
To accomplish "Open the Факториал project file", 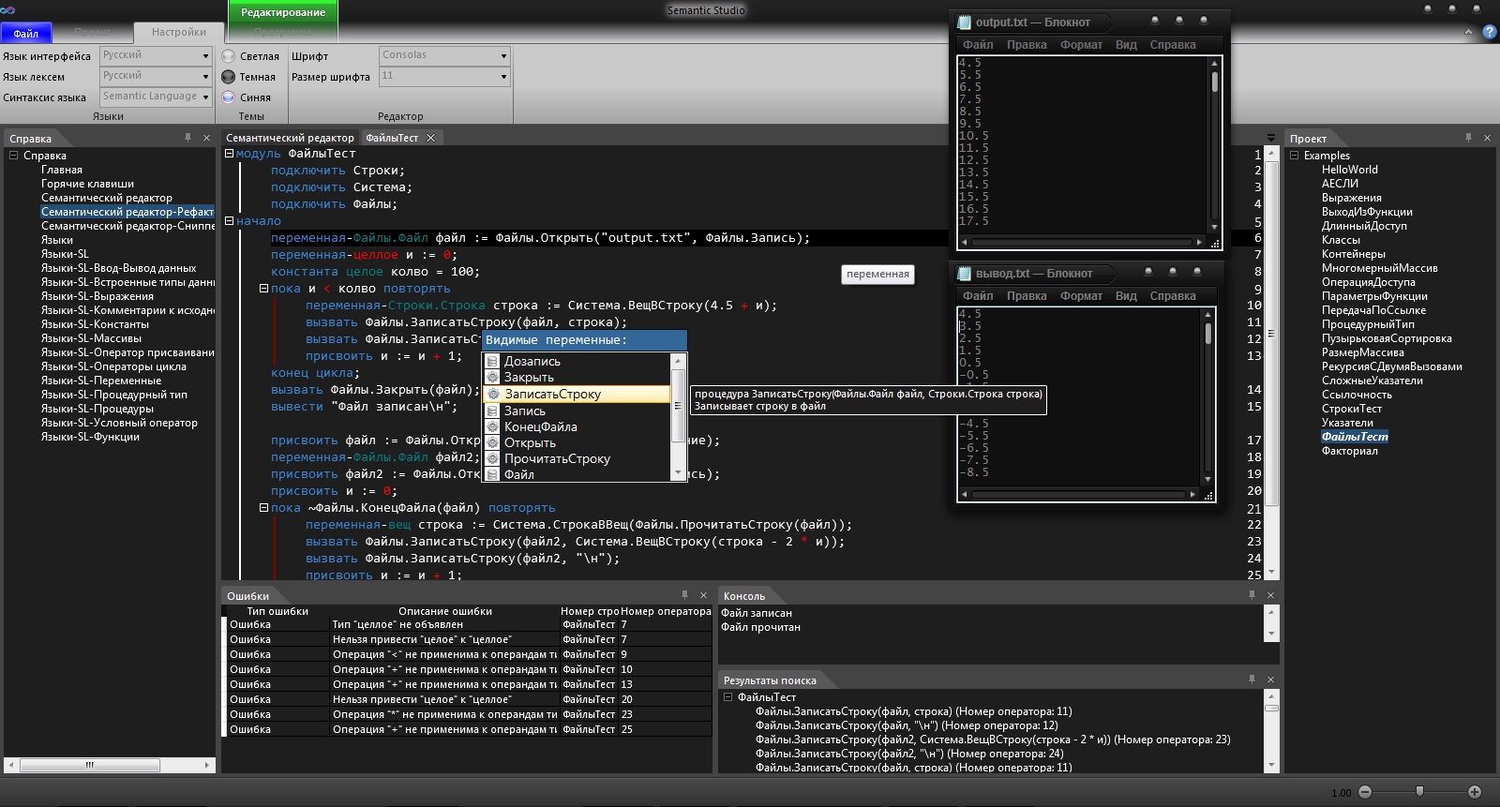I will pyautogui.click(x=1349, y=451).
